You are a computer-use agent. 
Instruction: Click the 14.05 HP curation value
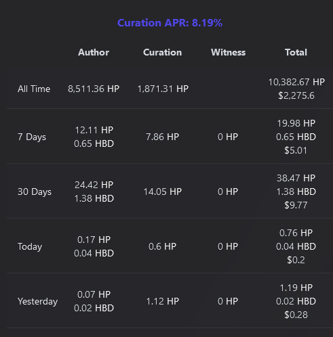[163, 192]
